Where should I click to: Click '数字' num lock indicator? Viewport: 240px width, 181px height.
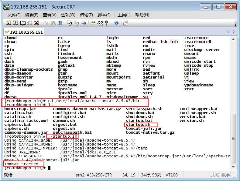(226, 175)
